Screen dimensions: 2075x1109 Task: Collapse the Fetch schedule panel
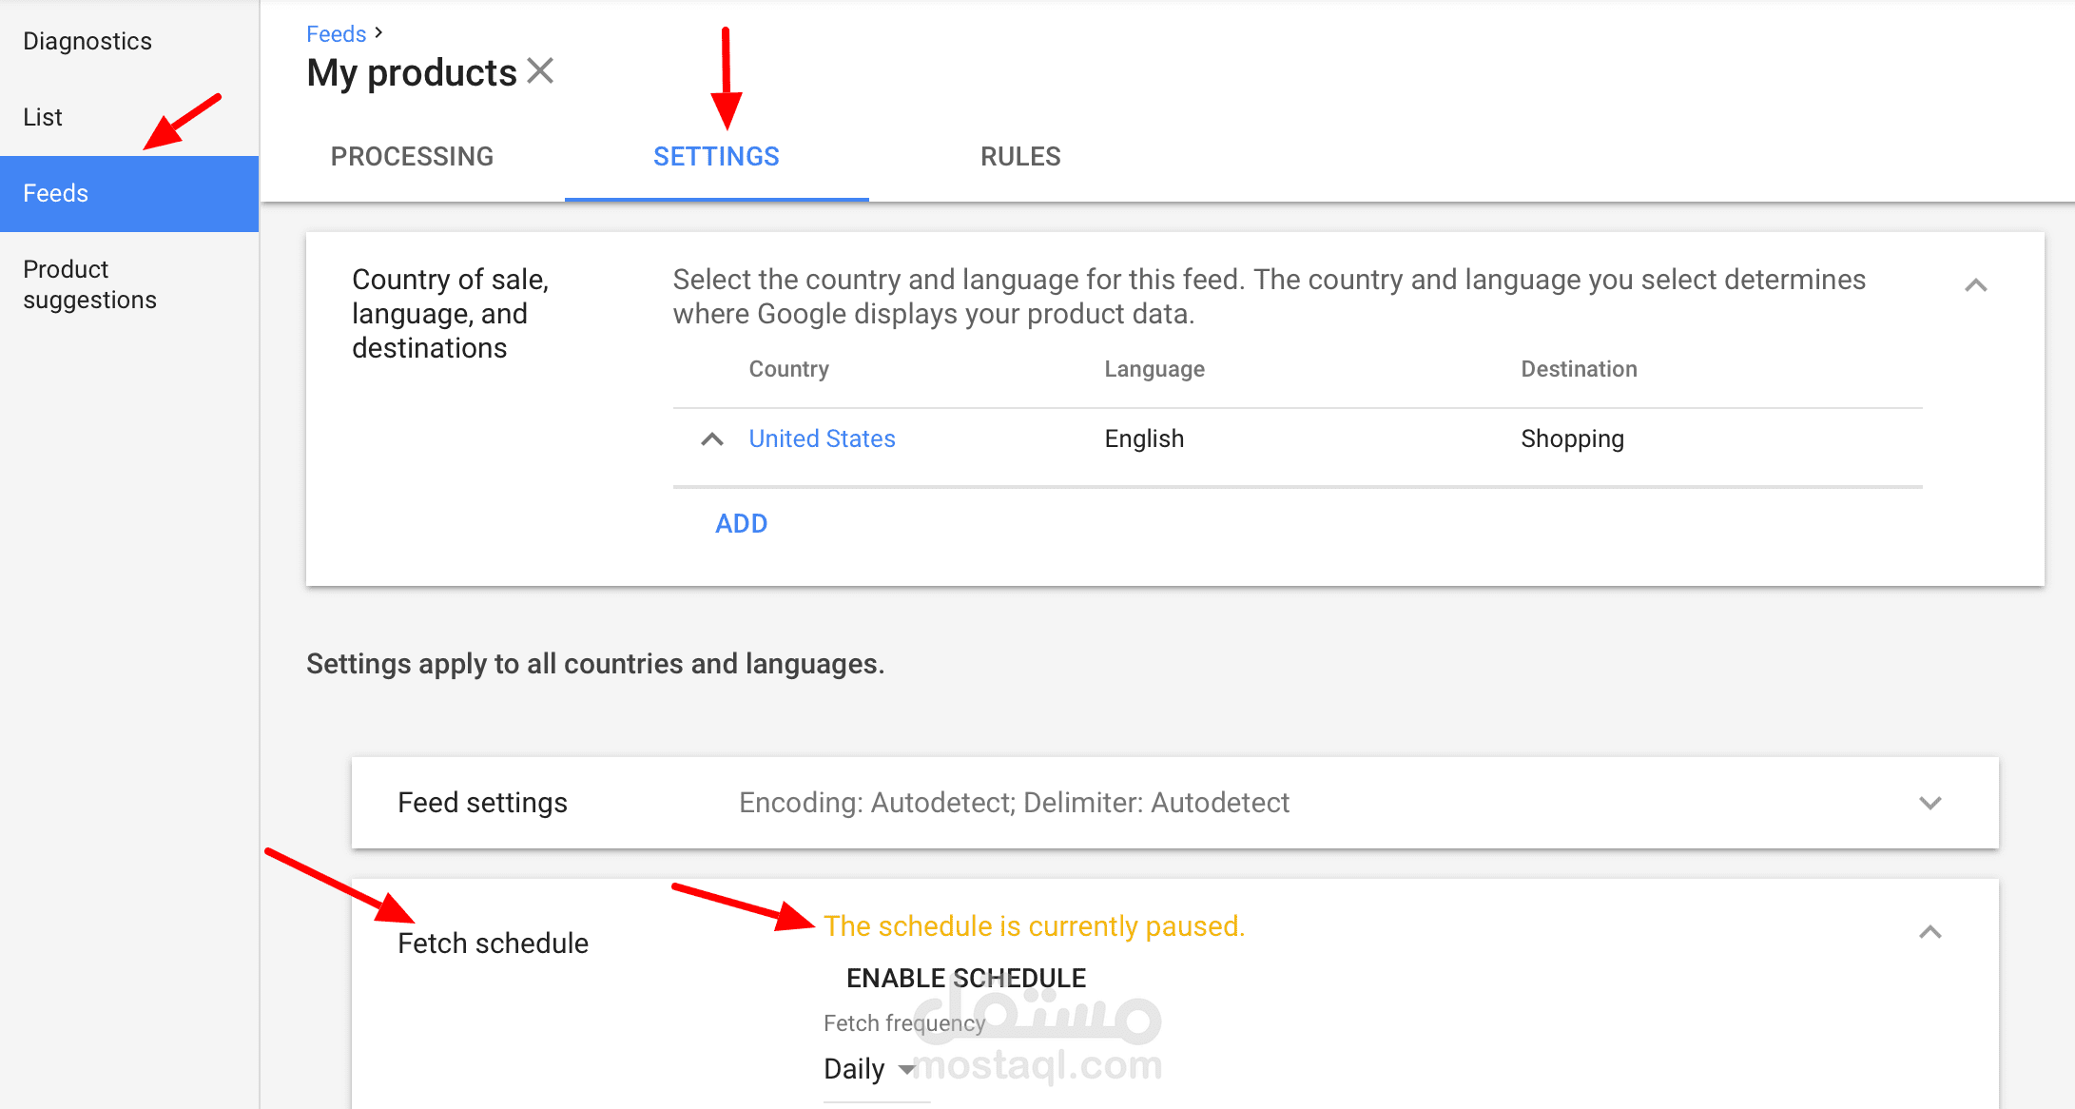[1930, 932]
